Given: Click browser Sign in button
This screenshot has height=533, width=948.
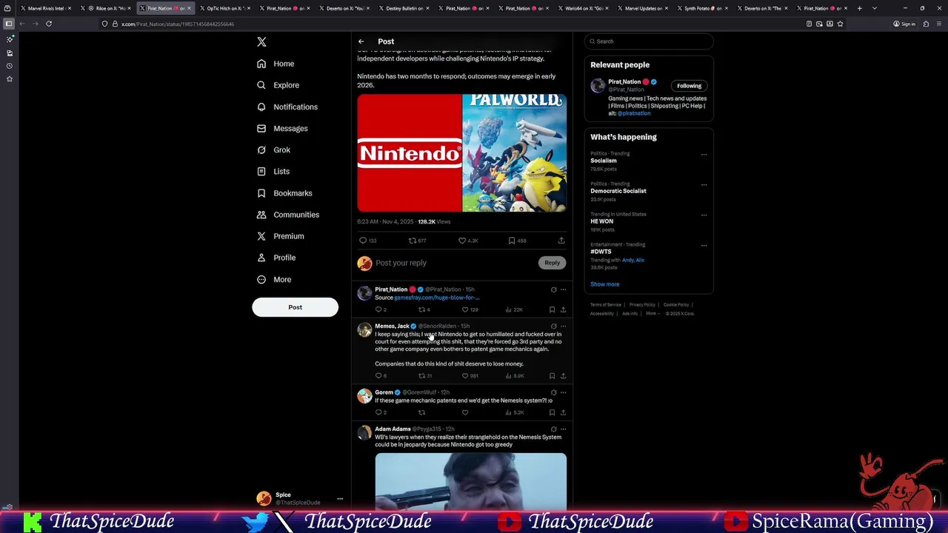Looking at the screenshot, I should click(904, 24).
